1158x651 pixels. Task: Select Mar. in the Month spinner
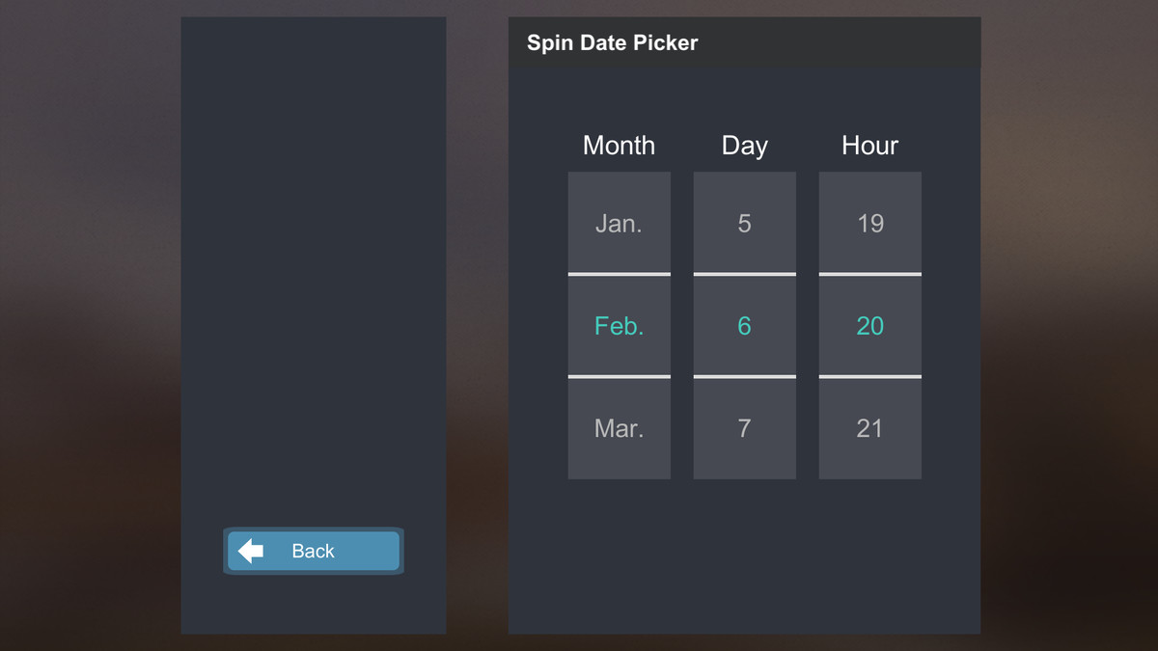[619, 428]
